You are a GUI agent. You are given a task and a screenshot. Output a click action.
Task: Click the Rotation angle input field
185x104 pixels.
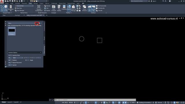27,60
